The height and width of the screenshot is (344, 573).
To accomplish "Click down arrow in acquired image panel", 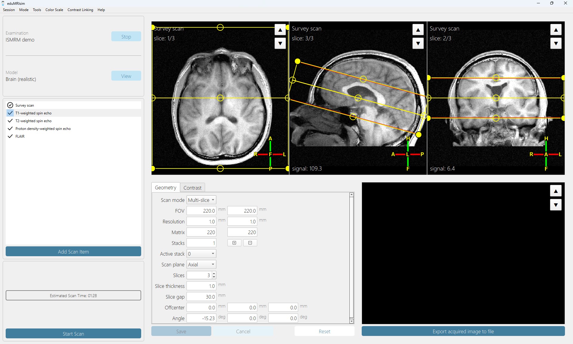I will 556,205.
